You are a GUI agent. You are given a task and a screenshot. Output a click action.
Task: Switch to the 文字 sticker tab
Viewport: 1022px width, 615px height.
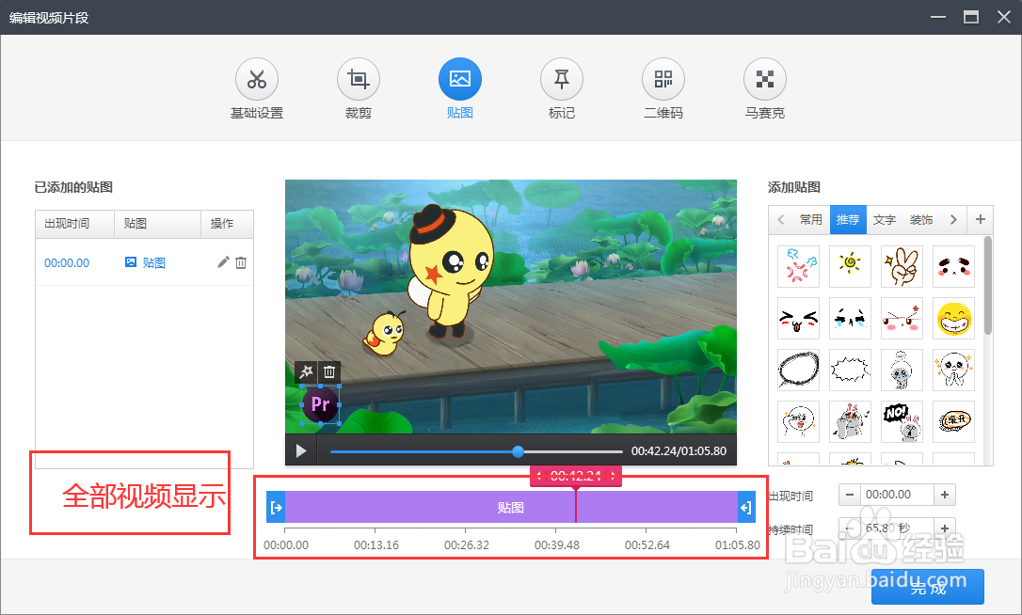pos(885,219)
